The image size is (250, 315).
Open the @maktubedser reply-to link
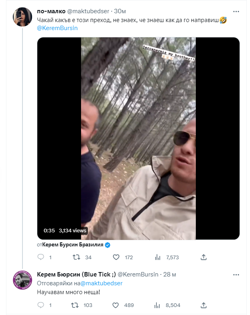102,283
